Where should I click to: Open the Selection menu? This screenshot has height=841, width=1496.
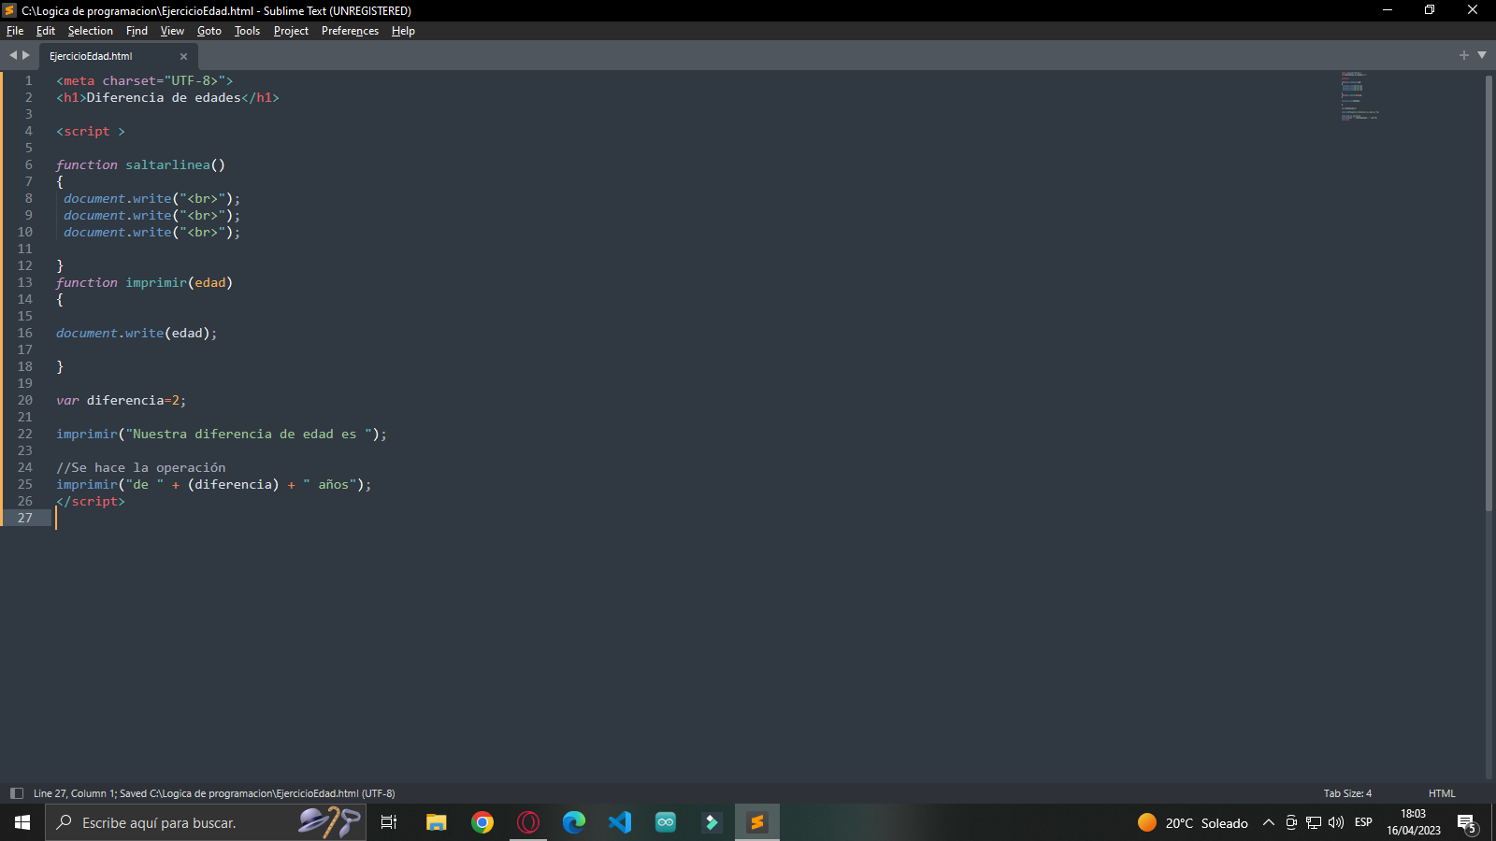click(x=90, y=31)
